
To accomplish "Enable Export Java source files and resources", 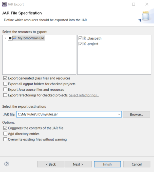I will [5, 90].
